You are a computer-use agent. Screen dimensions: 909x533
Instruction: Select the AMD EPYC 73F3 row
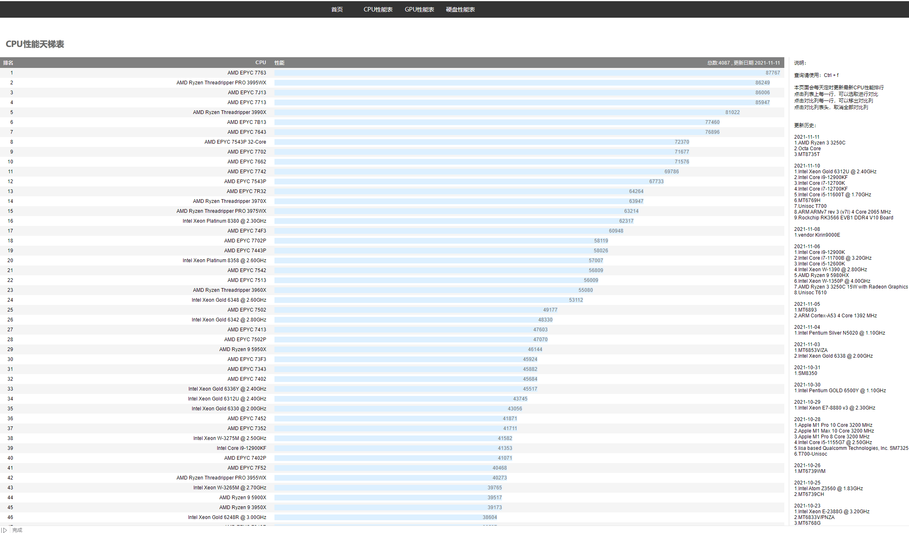tap(392, 359)
